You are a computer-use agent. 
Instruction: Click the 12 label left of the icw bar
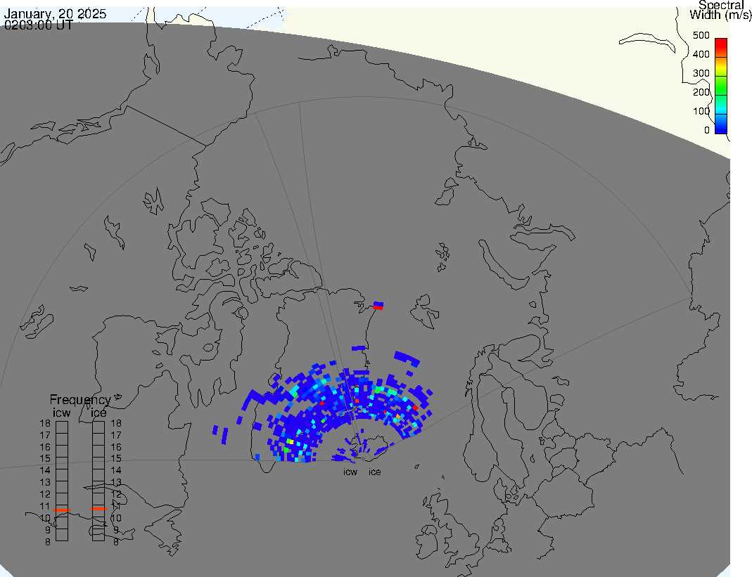[x=45, y=494]
